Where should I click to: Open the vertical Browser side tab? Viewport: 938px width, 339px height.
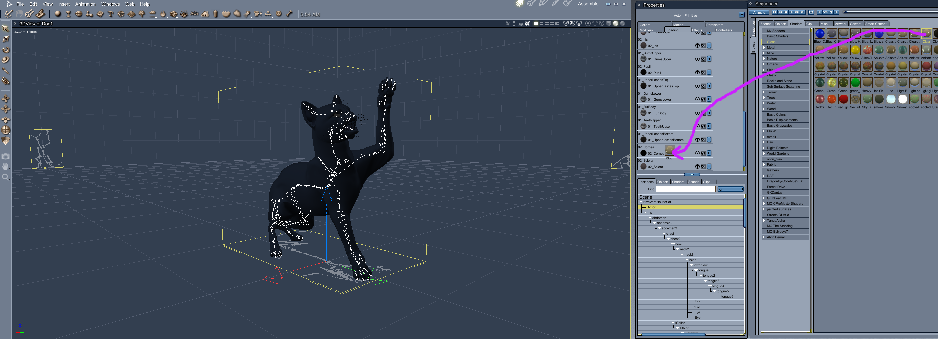pos(753,47)
